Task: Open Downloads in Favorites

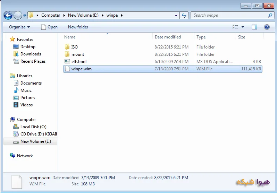Action: (31, 54)
